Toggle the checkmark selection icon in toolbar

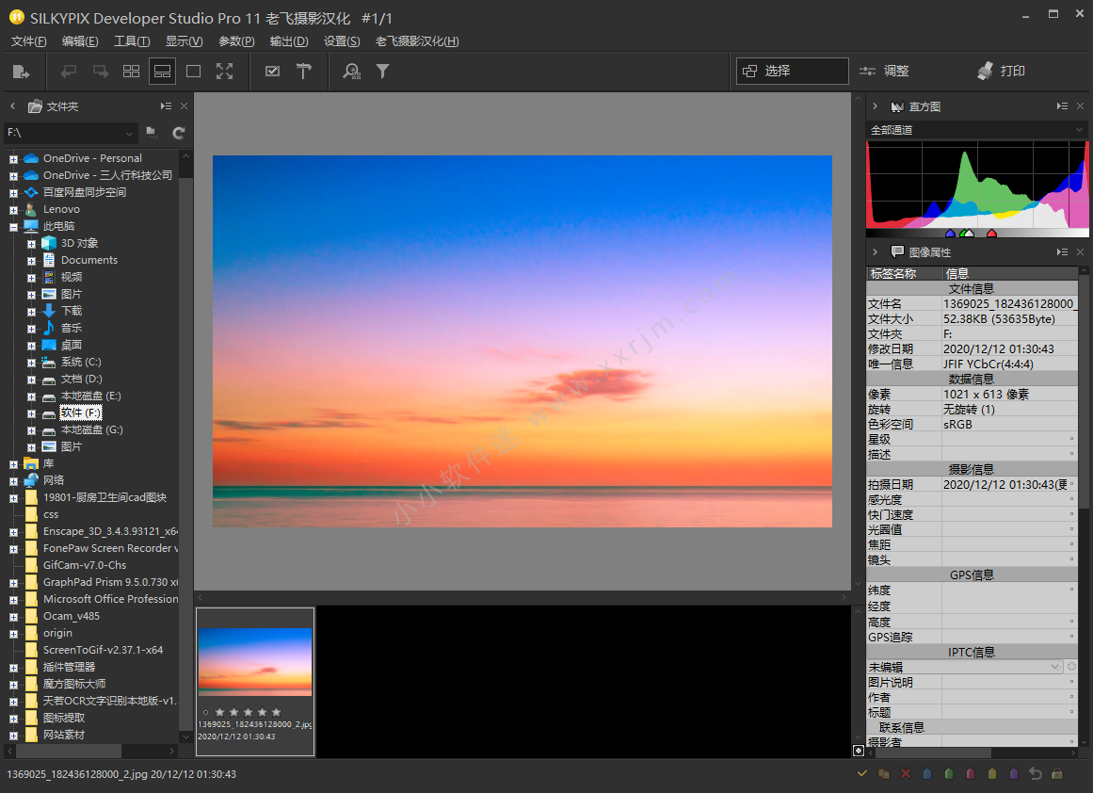[272, 72]
